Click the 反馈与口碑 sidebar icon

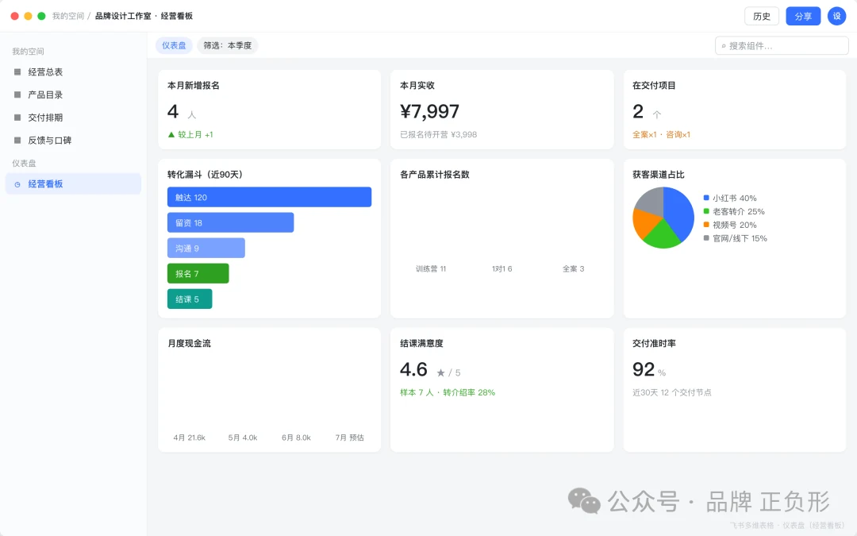click(x=17, y=141)
